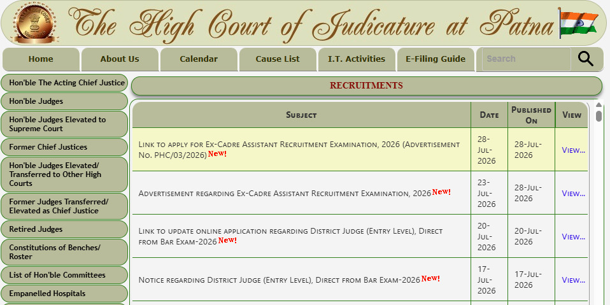Click the Published On column header
This screenshot has width=610, height=305.
click(x=532, y=115)
